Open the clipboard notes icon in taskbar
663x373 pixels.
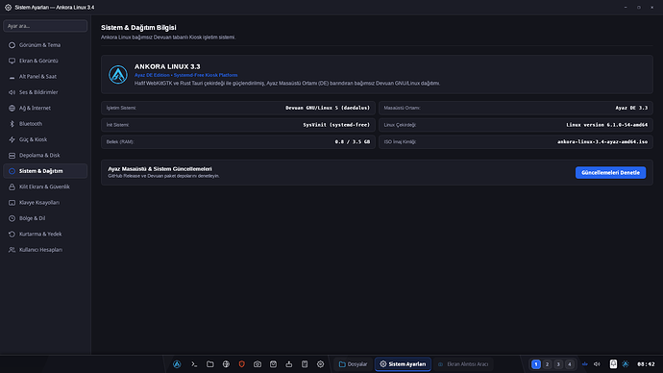click(305, 364)
